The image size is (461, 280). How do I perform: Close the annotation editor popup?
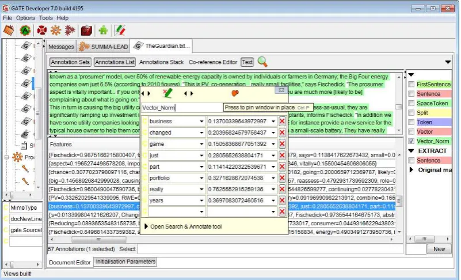(x=281, y=90)
